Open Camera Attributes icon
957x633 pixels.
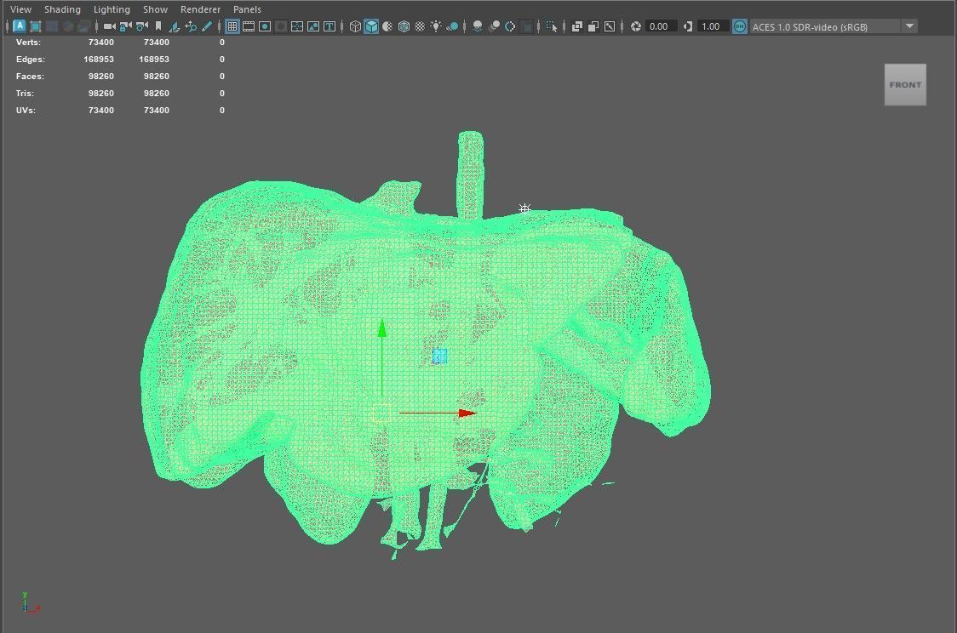click(142, 26)
